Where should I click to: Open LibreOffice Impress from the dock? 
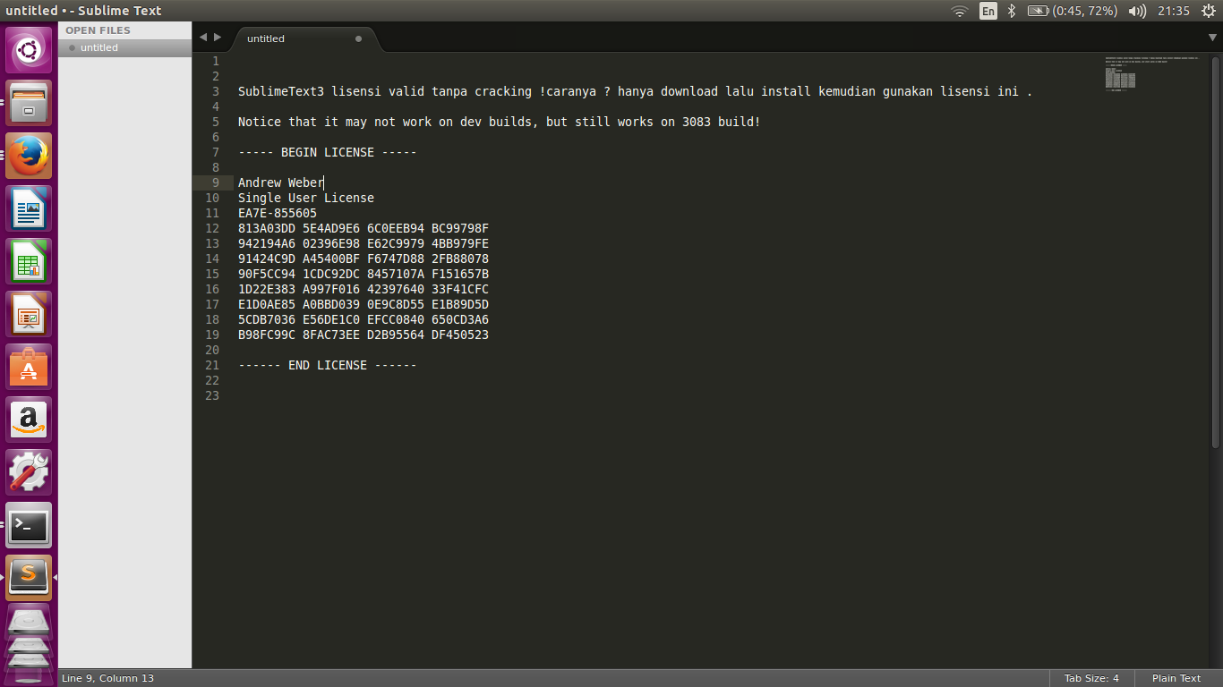[29, 314]
